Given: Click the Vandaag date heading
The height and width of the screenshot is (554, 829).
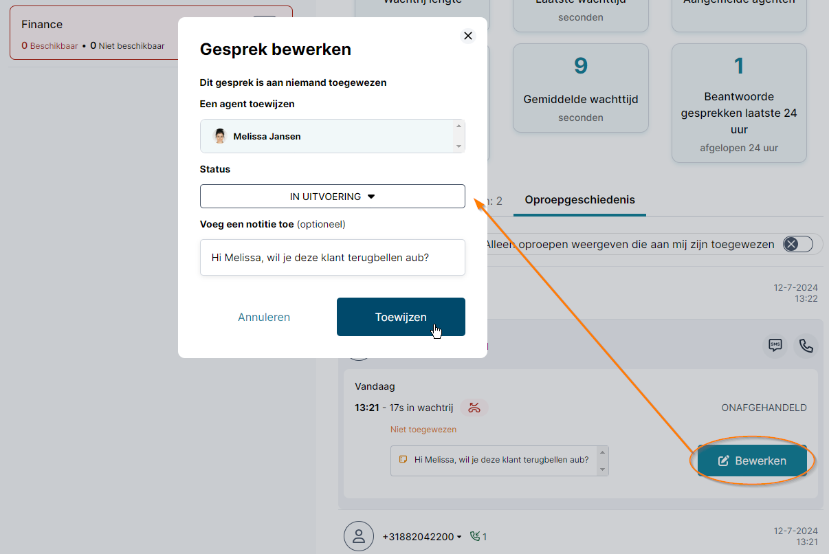Looking at the screenshot, I should pos(375,386).
